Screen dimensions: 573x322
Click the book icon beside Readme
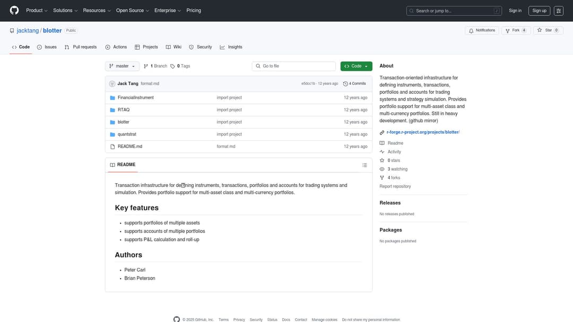point(382,143)
